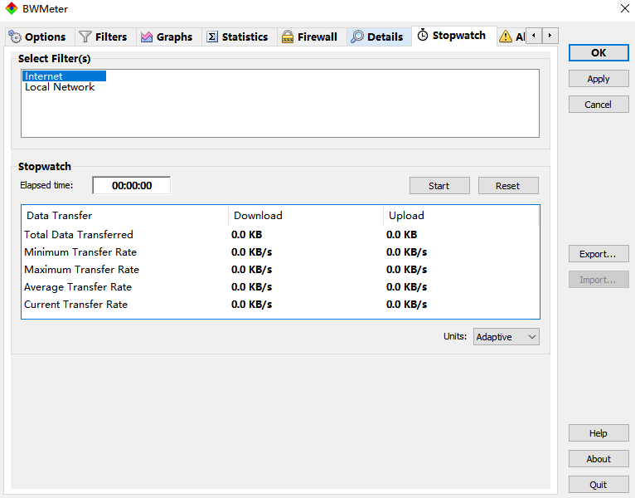Viewport: 635px width, 498px height.
Task: Select the Stopwatch tab label
Action: (x=458, y=36)
